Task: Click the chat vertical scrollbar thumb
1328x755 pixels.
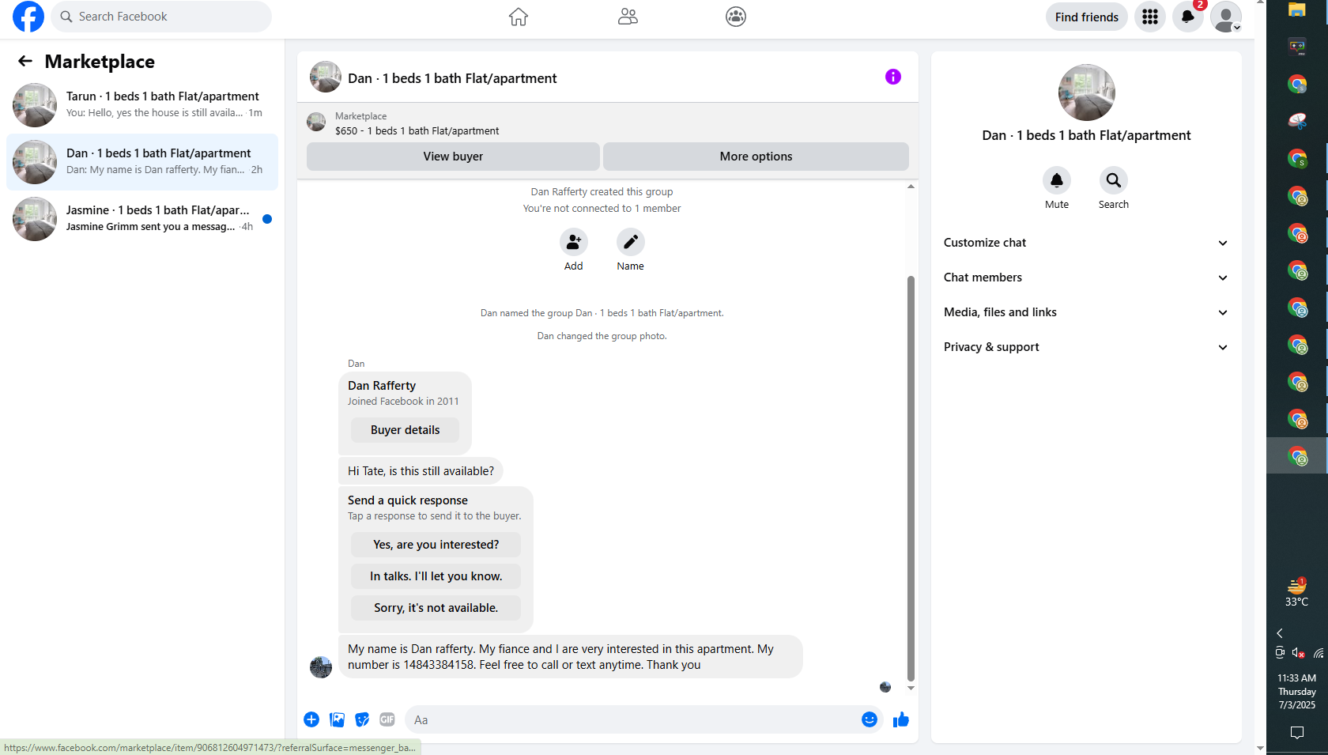Action: pyautogui.click(x=911, y=478)
